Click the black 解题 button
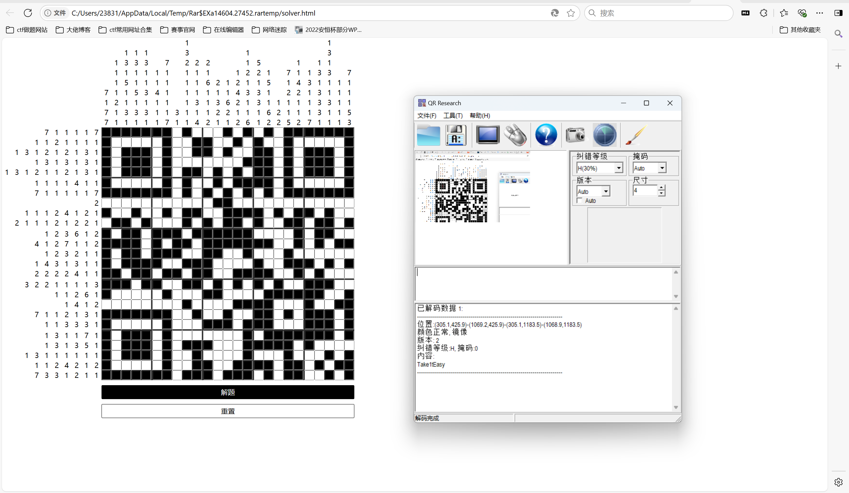 (228, 392)
